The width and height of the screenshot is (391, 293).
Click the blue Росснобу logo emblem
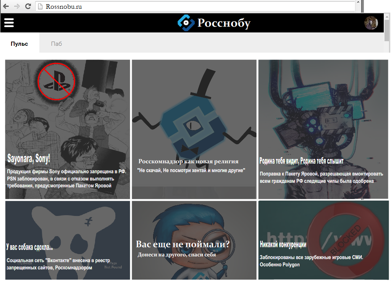click(186, 23)
